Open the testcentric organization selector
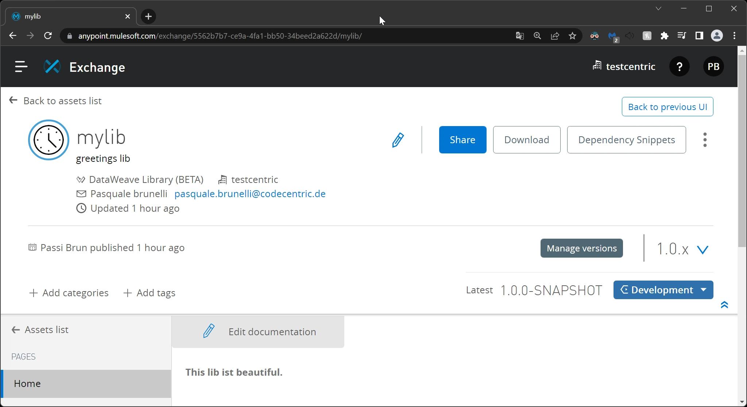The height and width of the screenshot is (407, 747). pyautogui.click(x=624, y=67)
